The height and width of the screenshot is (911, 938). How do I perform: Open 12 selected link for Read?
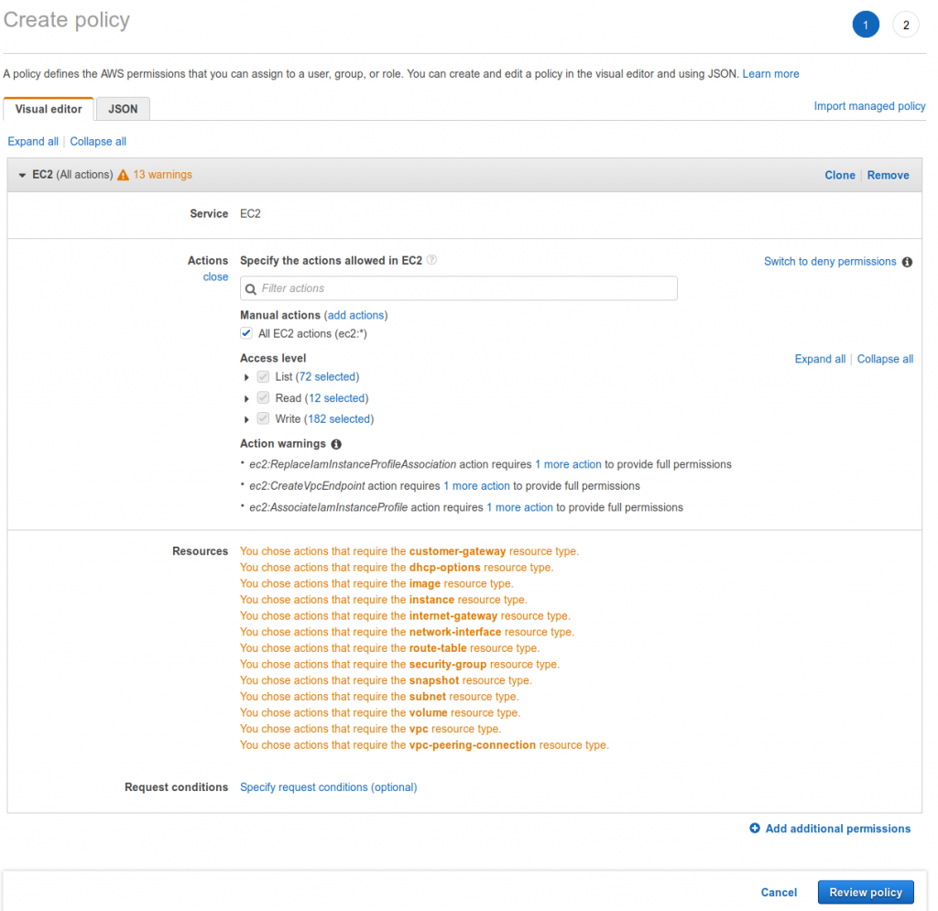pyautogui.click(x=337, y=398)
